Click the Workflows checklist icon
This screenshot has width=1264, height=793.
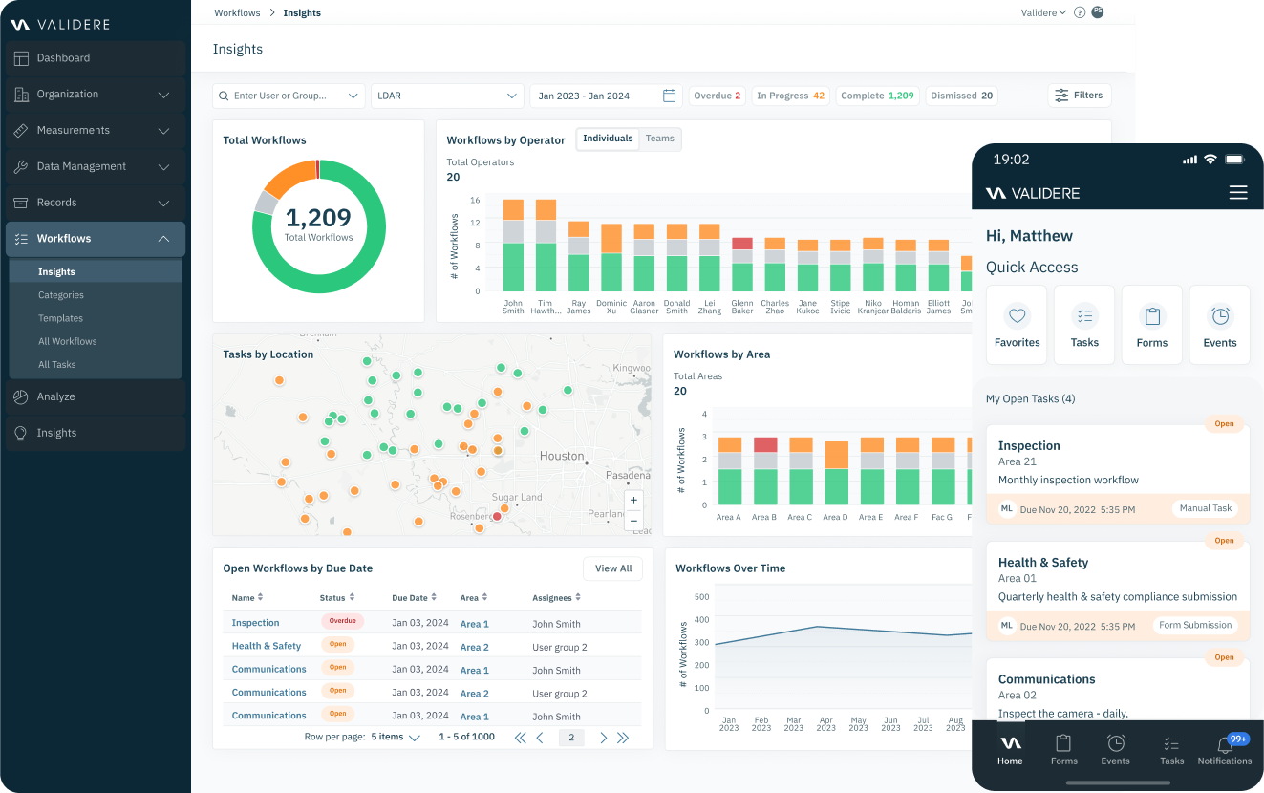tap(21, 239)
